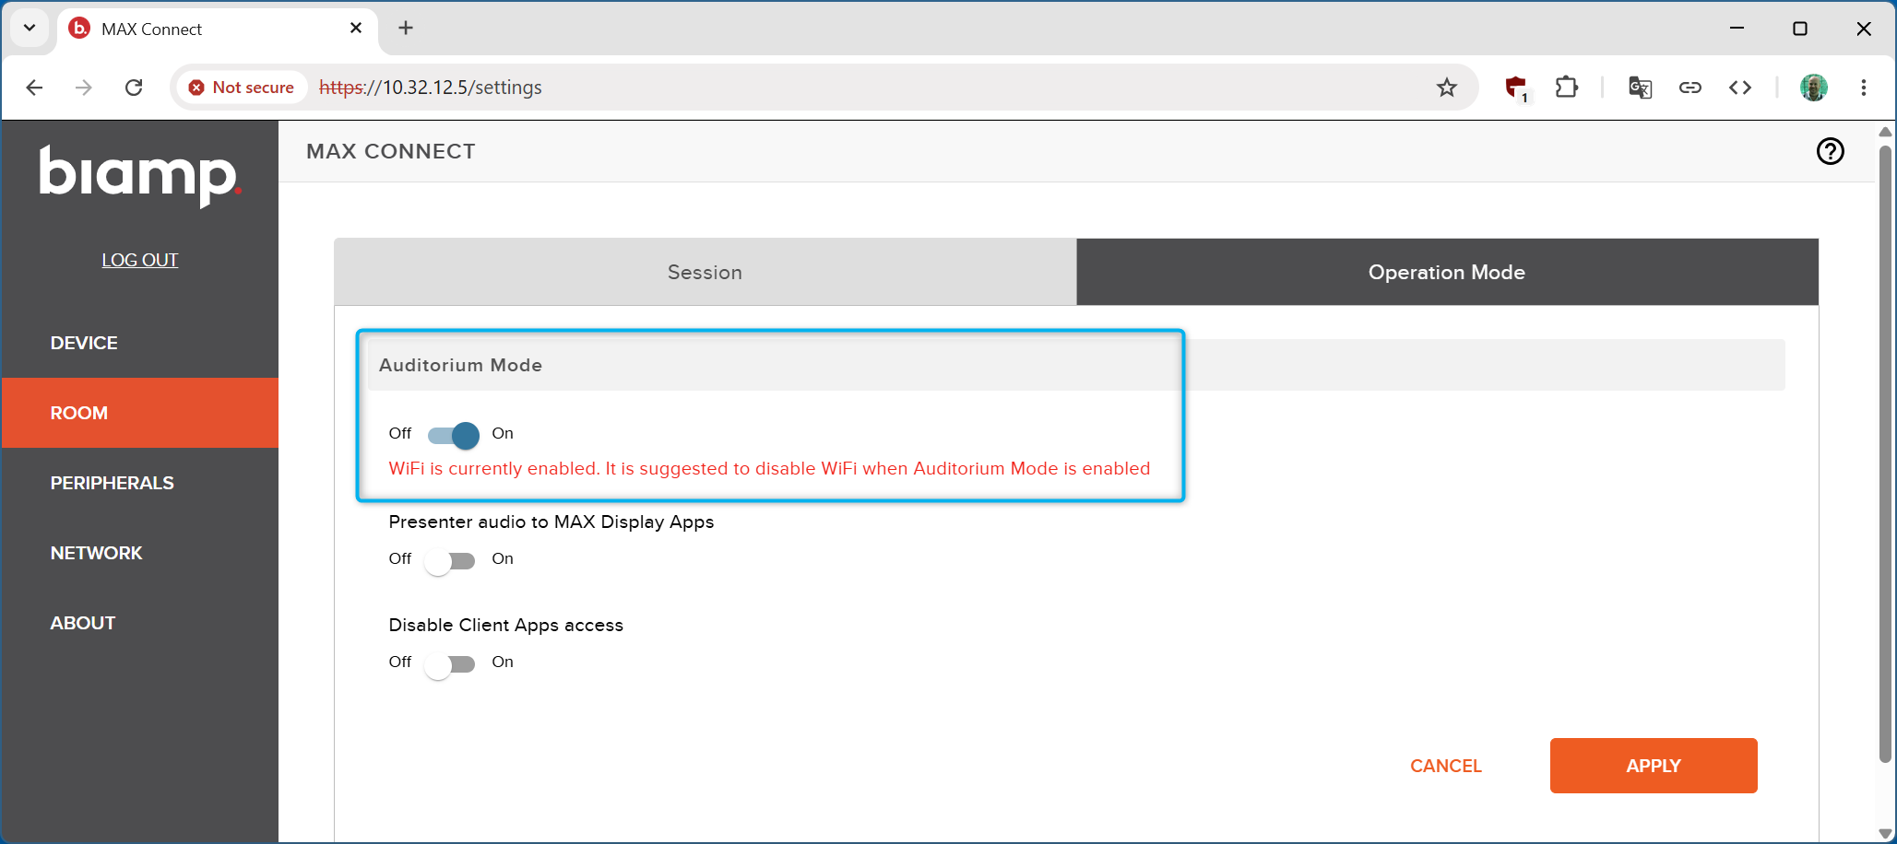1897x844 pixels.
Task: Select the Operation Mode tab
Action: (x=1447, y=272)
